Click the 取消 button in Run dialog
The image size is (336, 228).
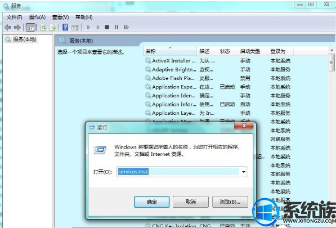click(191, 202)
